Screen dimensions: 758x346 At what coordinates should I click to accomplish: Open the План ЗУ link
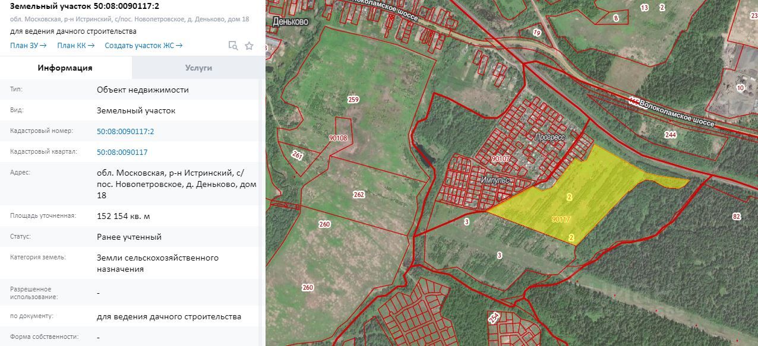[x=28, y=46]
